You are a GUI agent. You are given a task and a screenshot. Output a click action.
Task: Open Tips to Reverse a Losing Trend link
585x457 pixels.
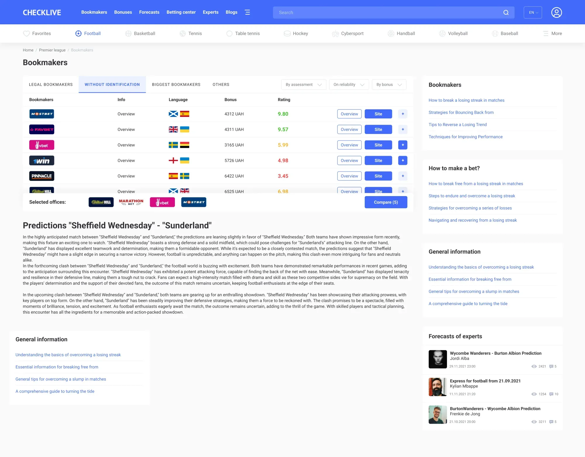[x=457, y=124]
